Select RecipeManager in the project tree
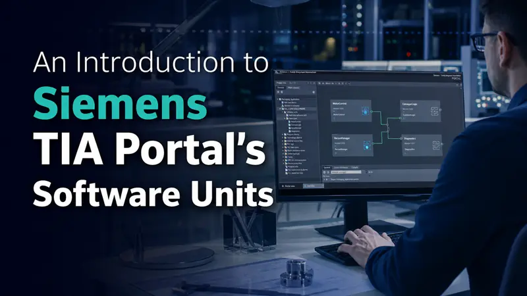Viewport: 527px width, 296px height. pyautogui.click(x=294, y=128)
